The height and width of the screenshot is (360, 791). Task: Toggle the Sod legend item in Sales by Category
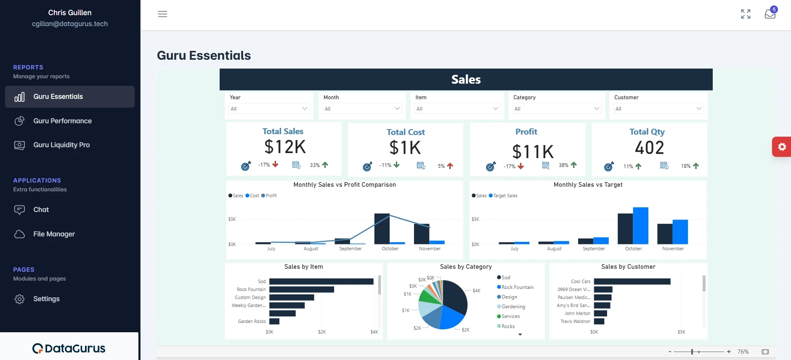pos(505,278)
